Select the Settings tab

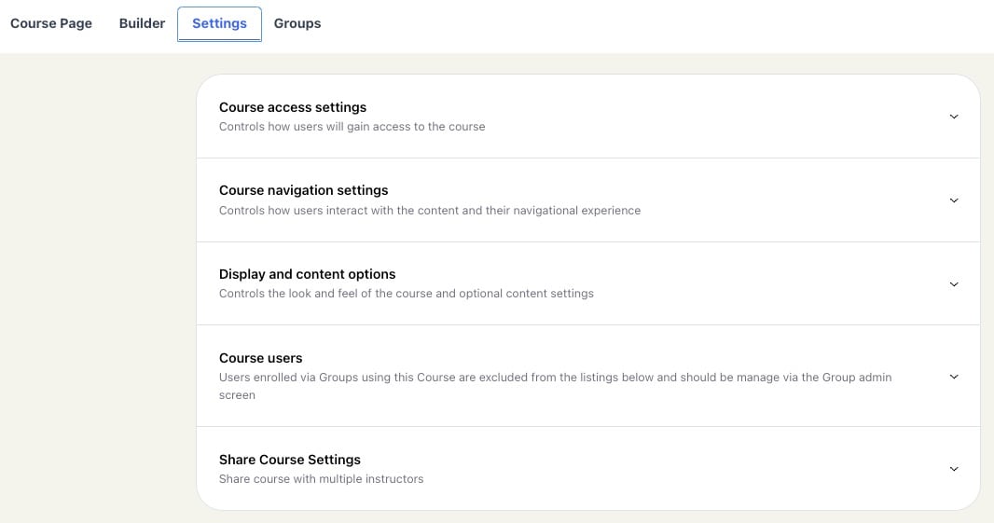coord(219,23)
